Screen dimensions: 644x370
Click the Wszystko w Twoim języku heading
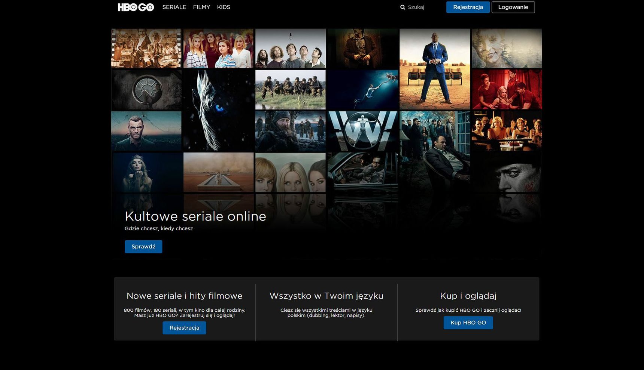326,296
